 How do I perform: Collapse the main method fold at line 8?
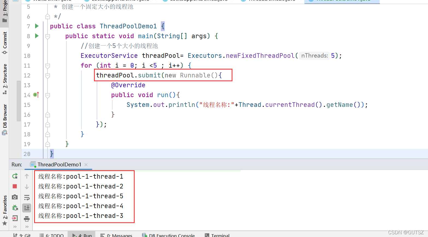coord(48,36)
